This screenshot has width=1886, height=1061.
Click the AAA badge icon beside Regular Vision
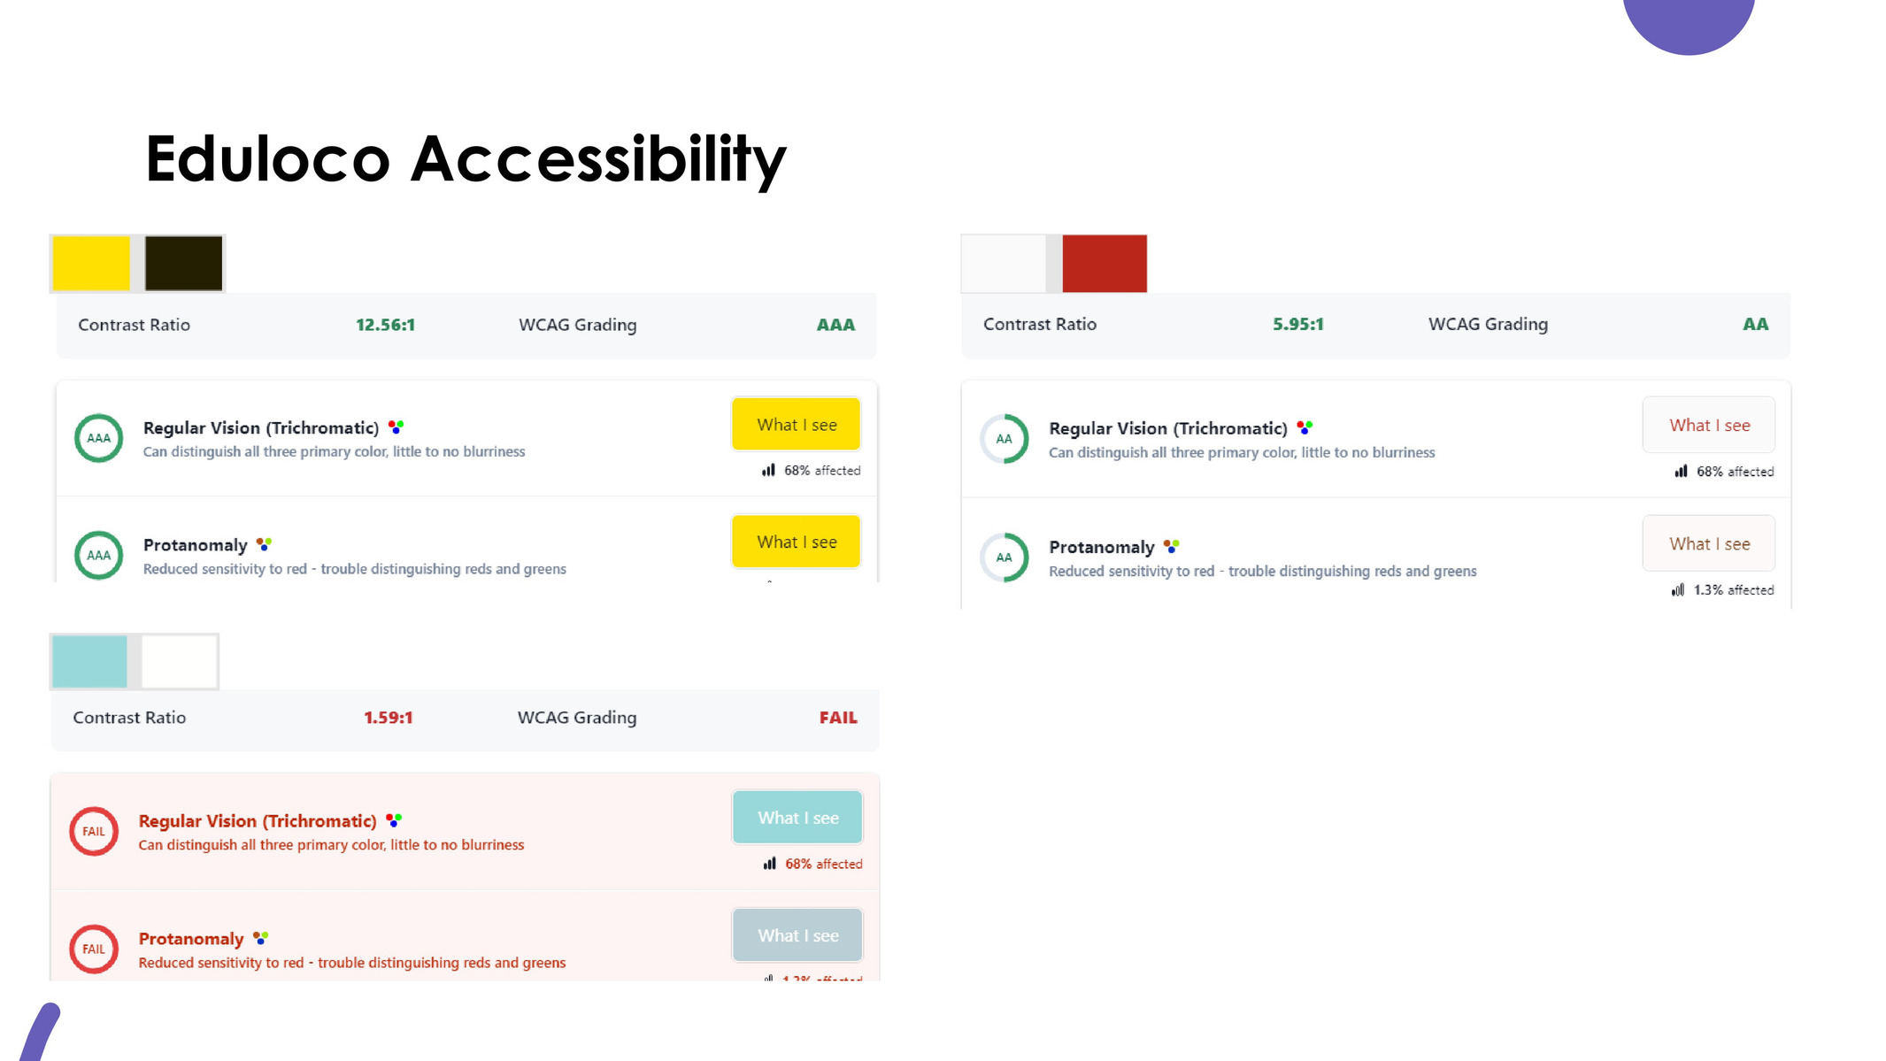point(99,438)
